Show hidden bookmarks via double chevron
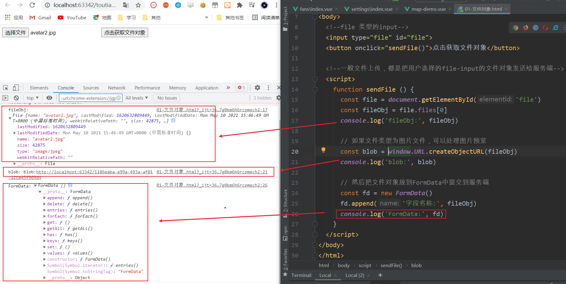566x284 pixels. point(206,18)
